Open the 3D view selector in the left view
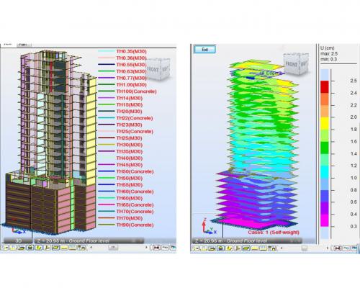Screen dimensions: 360x288 pos(18,240)
